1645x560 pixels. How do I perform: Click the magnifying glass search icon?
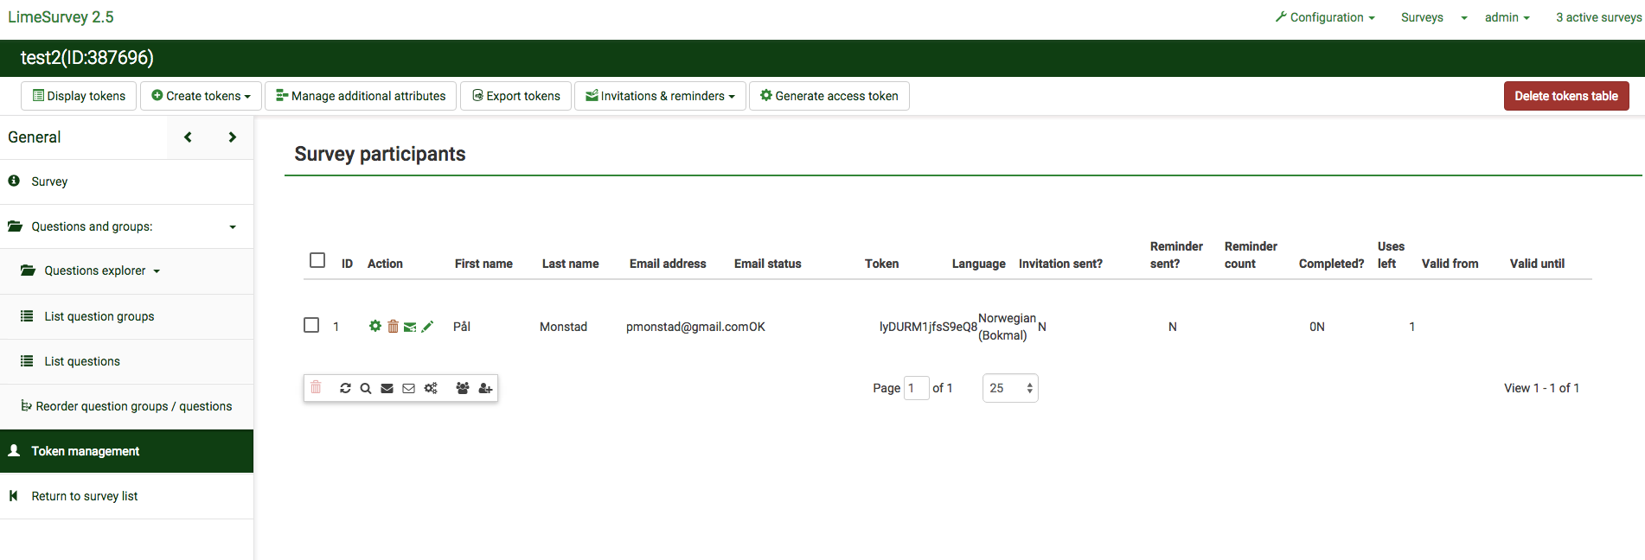[x=366, y=388]
